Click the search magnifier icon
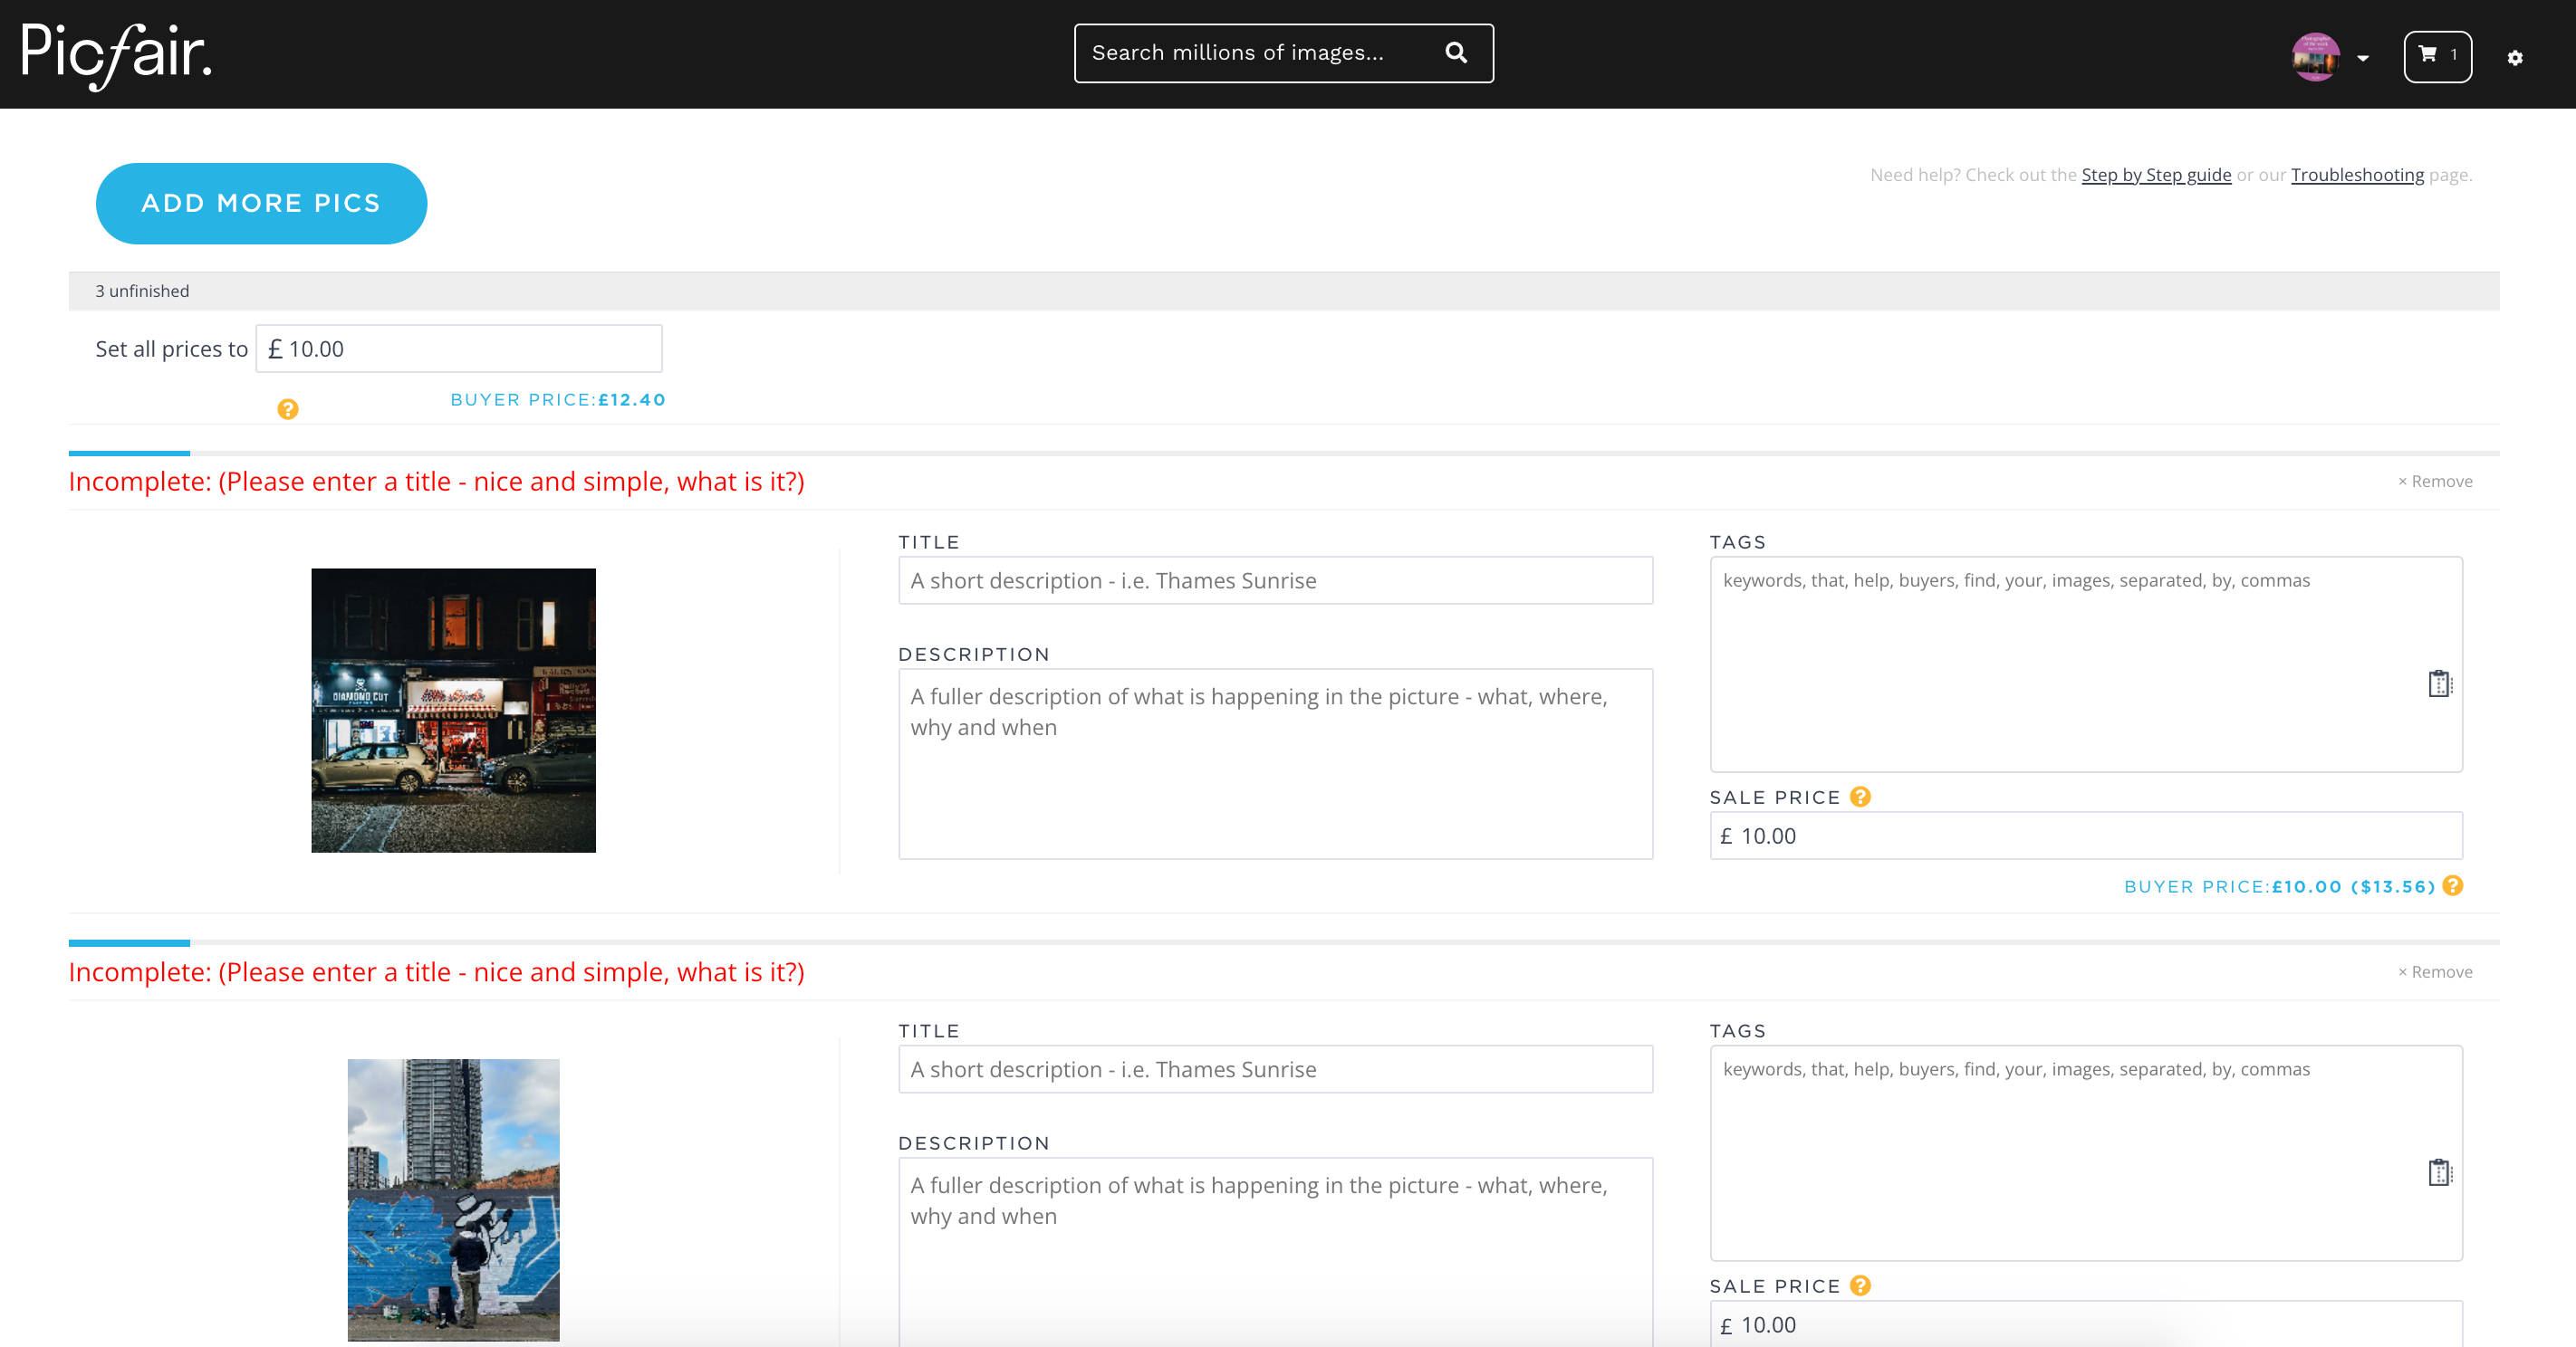This screenshot has width=2576, height=1347. pos(1456,53)
